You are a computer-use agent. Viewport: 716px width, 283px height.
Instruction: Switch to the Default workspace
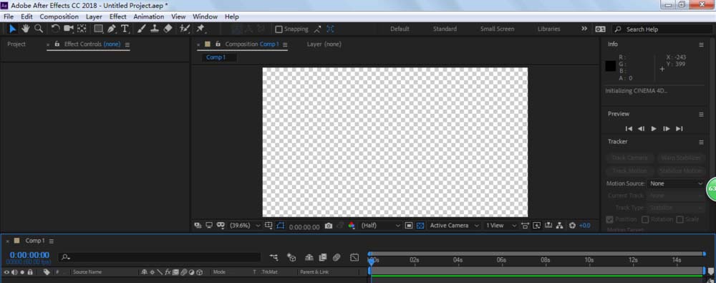pos(400,29)
